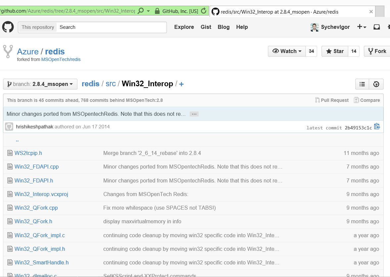This screenshot has height=277, width=390.
Task: Open Gist in the top navigation
Action: 206,27
